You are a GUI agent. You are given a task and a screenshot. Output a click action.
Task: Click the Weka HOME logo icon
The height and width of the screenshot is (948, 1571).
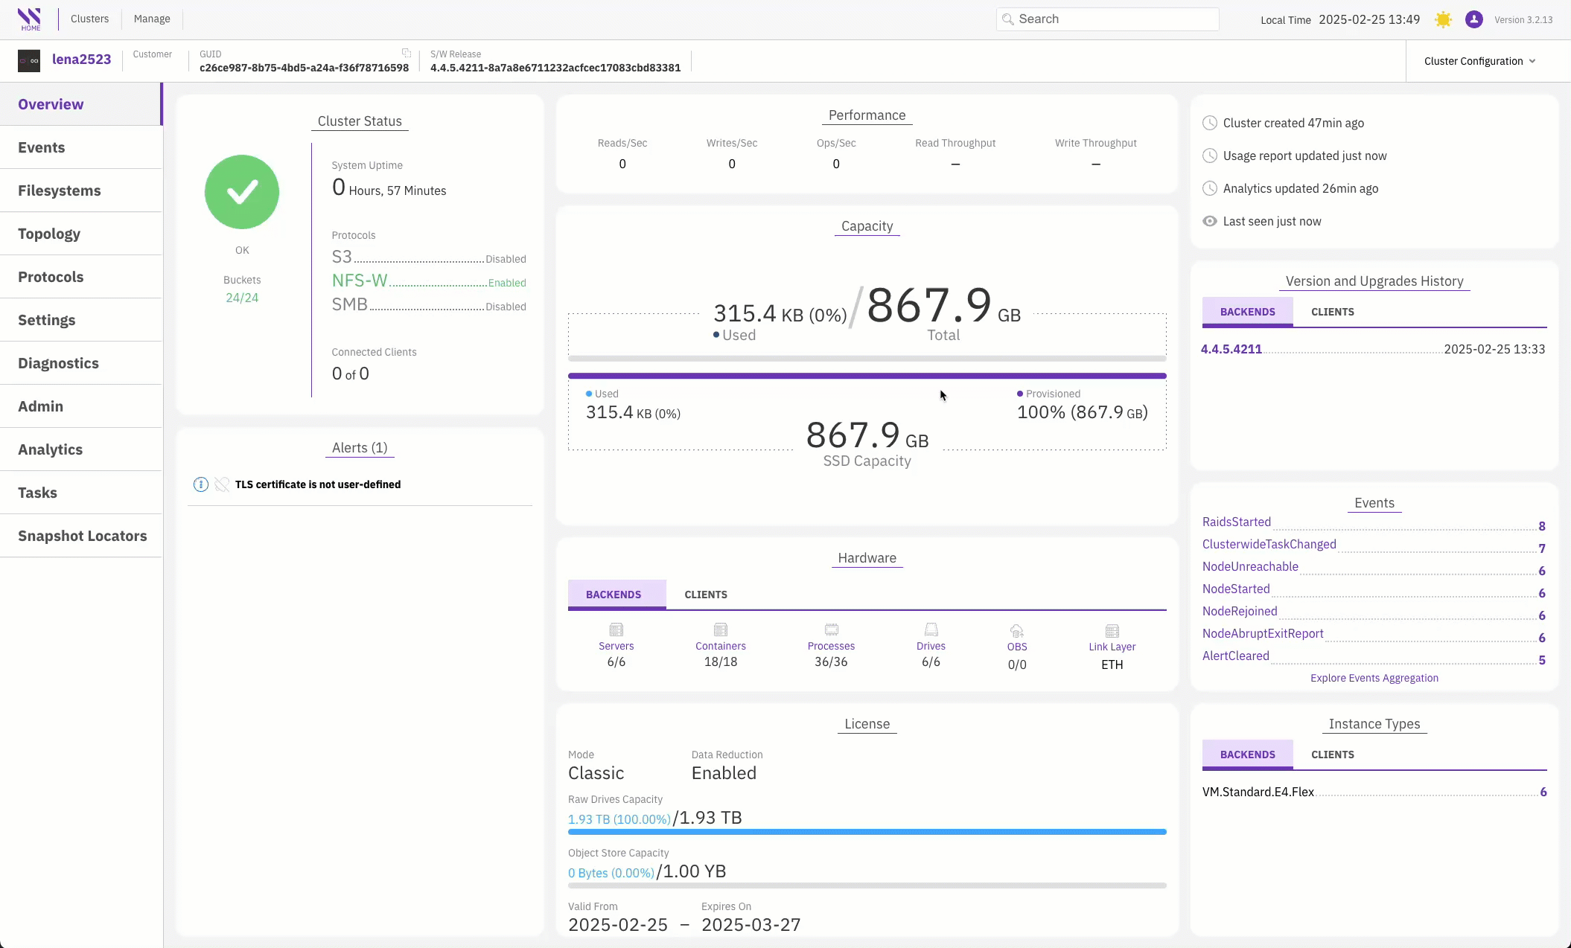[30, 19]
